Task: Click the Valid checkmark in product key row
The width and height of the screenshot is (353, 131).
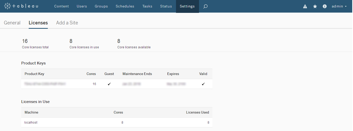Action: click(x=203, y=84)
